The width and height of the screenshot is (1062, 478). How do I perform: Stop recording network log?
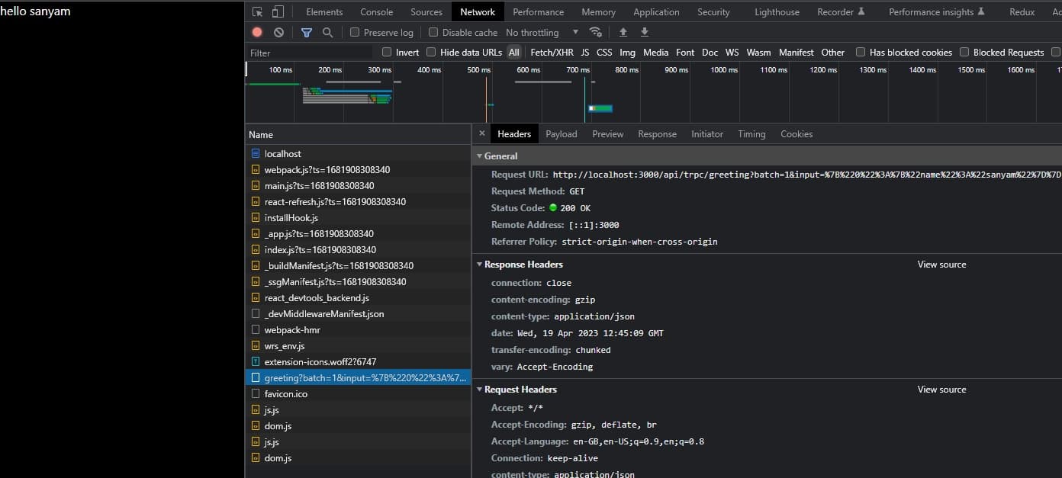point(257,32)
